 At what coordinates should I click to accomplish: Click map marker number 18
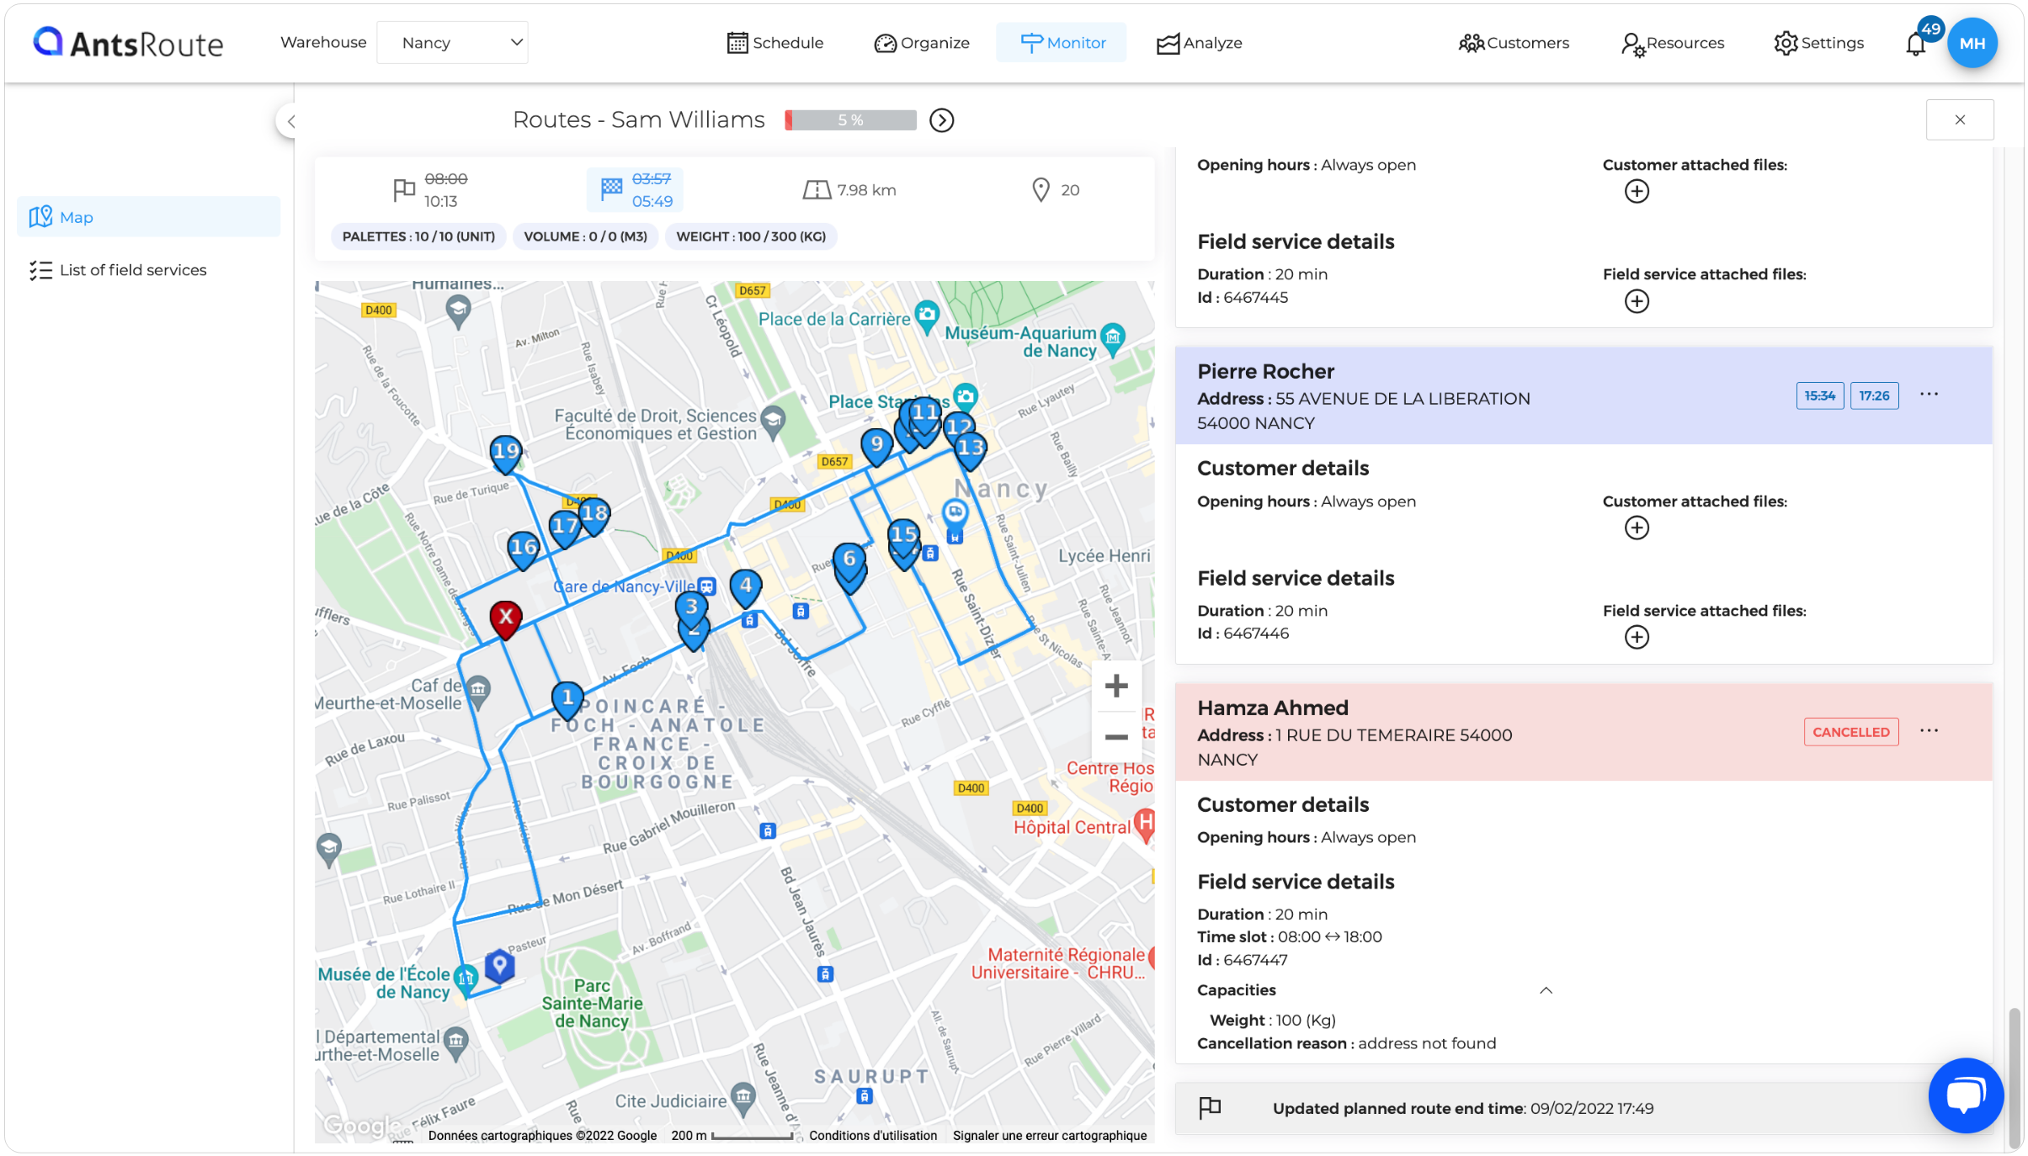(x=594, y=516)
